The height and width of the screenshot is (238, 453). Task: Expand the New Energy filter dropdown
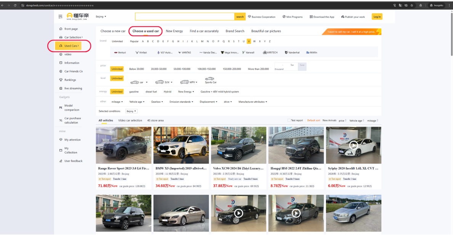tap(186, 92)
